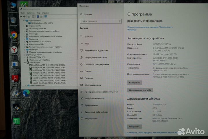Viewport: 208px width, 139px height.
Task: Expand Контроллеры USB node
Action: pyautogui.click(x=24, y=44)
